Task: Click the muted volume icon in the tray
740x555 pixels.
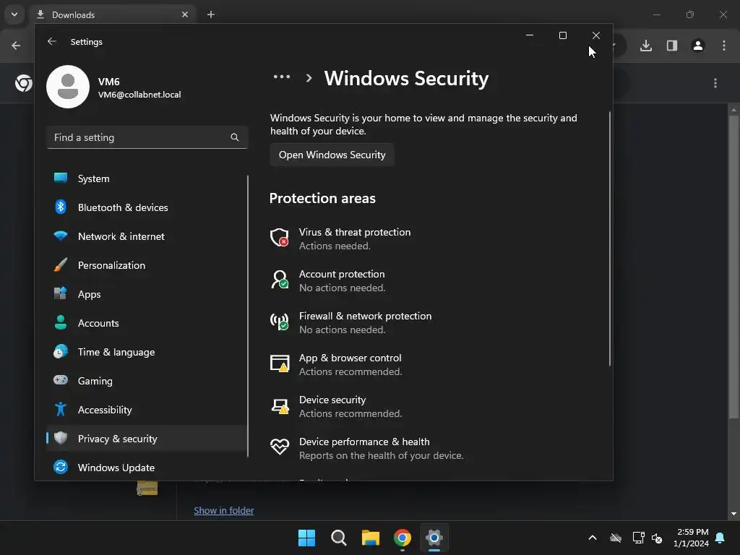Action: pyautogui.click(x=657, y=538)
